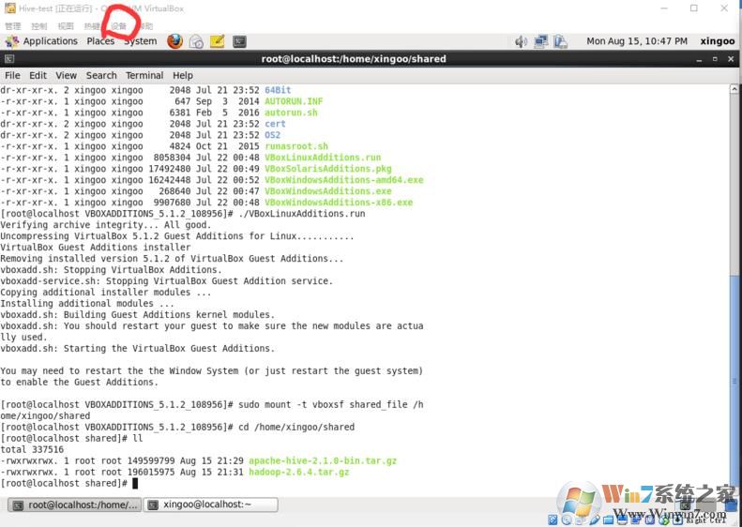This screenshot has height=527, width=742.
Task: Expand the Places menu
Action: [100, 41]
